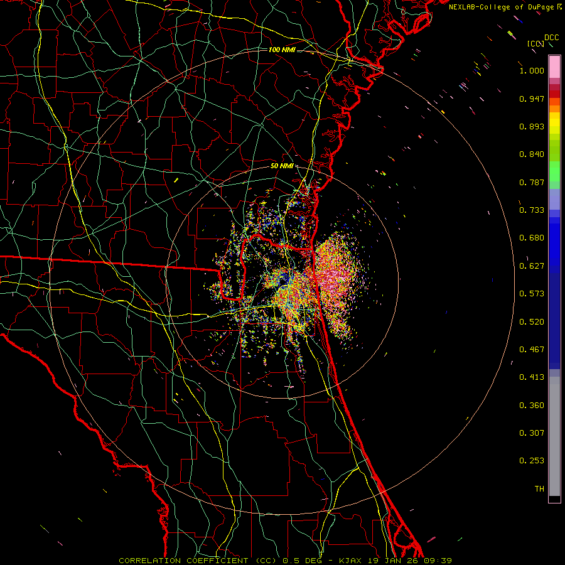565x565 pixels.
Task: Click the 0.680 scale value
Action: (x=532, y=238)
